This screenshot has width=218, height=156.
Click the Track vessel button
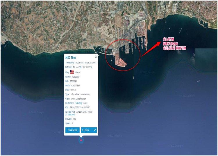click(72, 130)
